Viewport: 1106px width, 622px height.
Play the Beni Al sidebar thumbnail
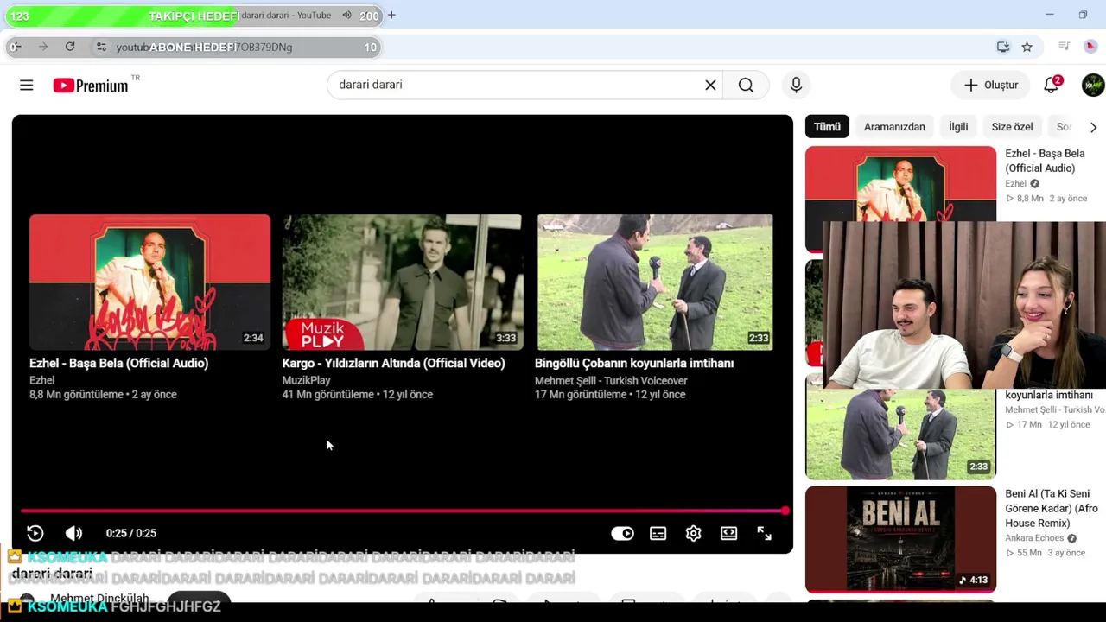[x=900, y=539]
